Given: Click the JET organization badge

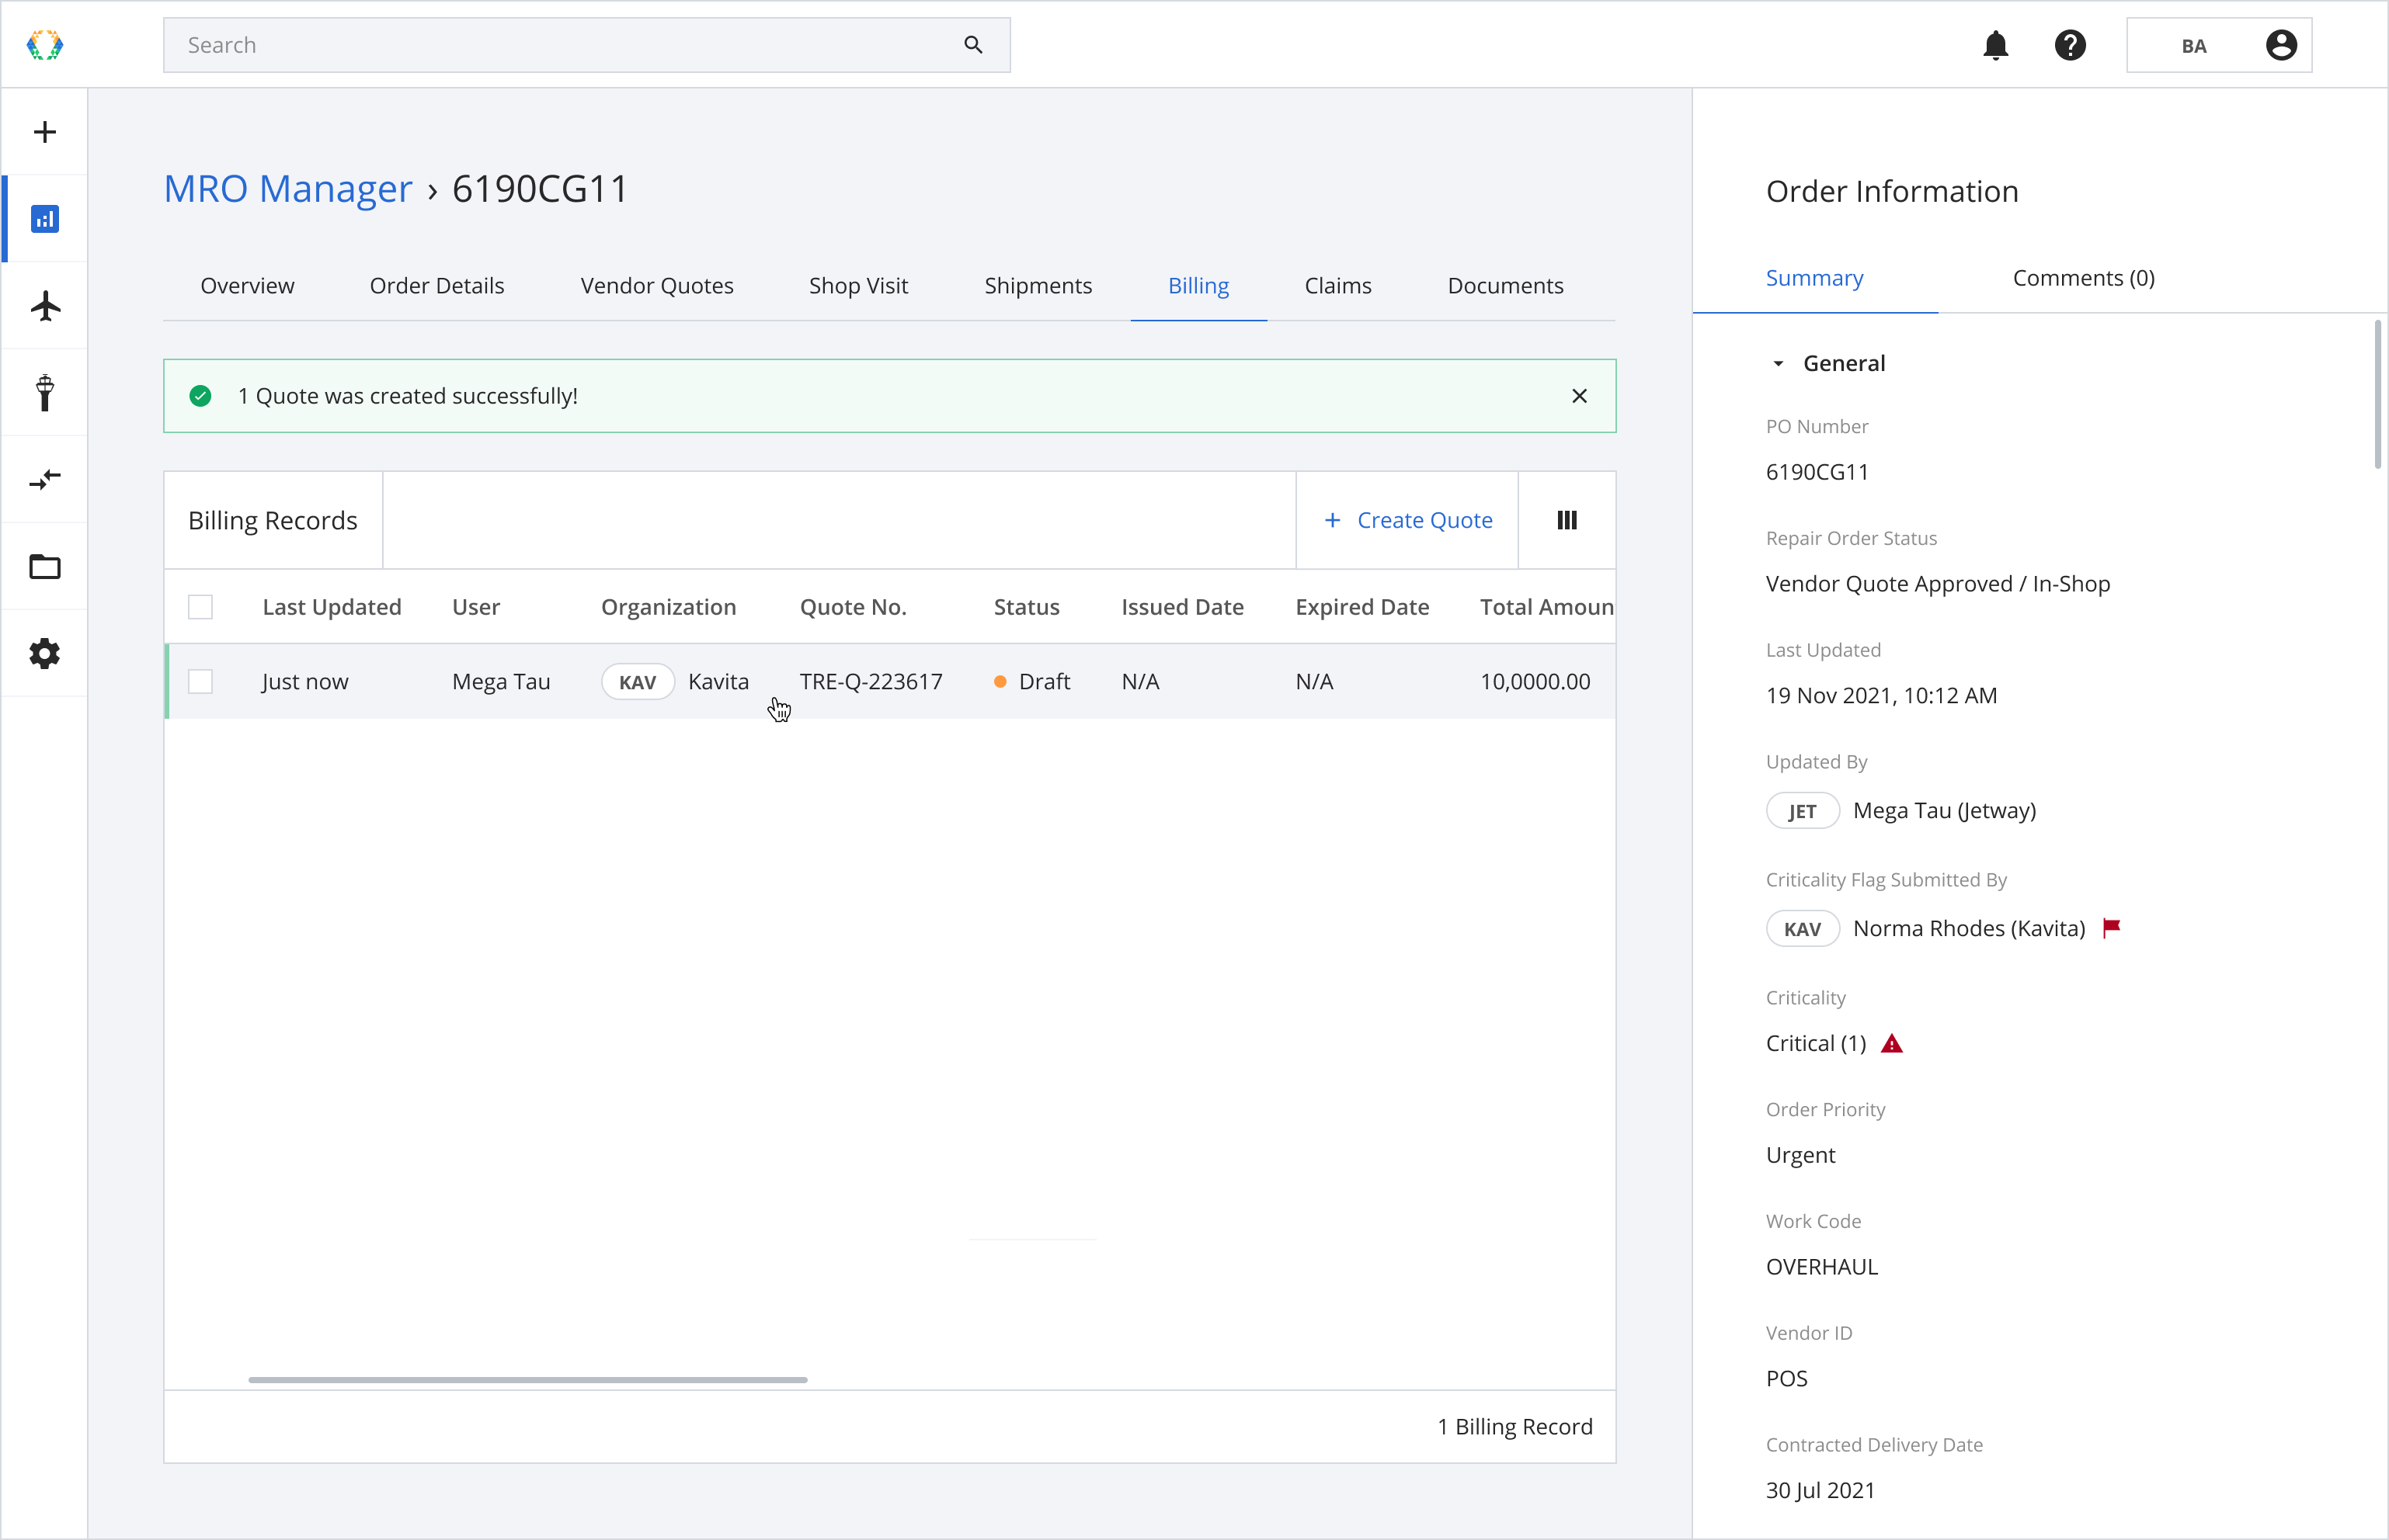Looking at the screenshot, I should [x=1802, y=811].
